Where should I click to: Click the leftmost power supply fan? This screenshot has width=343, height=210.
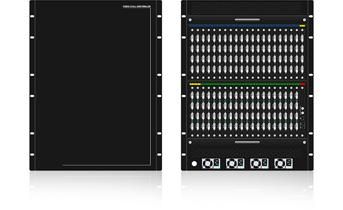(207, 164)
